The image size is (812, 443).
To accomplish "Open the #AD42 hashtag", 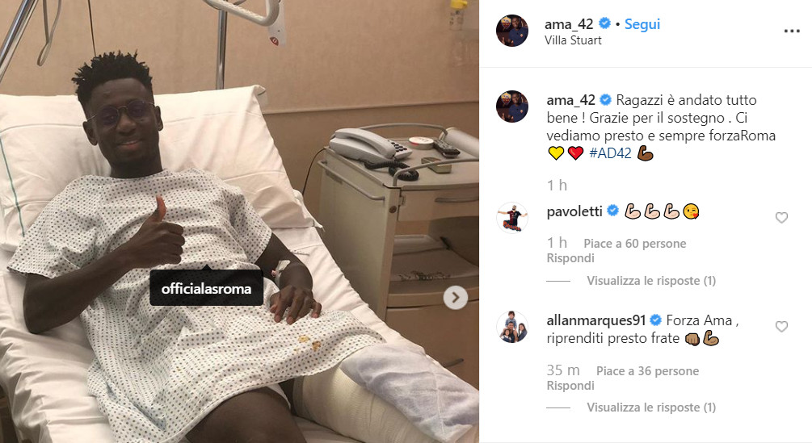I will coord(610,153).
